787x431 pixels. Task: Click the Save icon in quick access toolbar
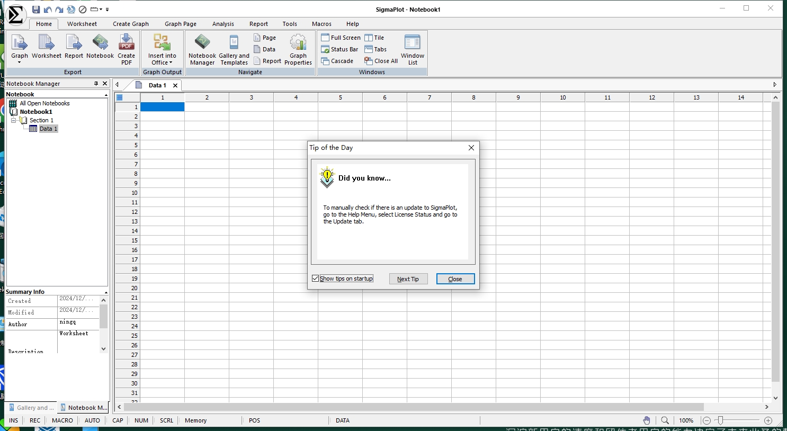36,10
